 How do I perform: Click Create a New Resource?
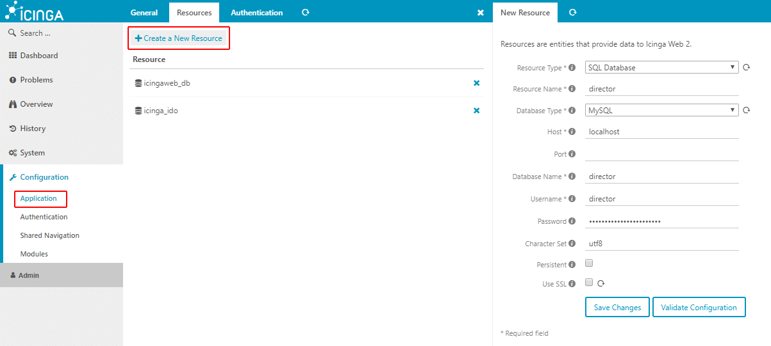178,38
